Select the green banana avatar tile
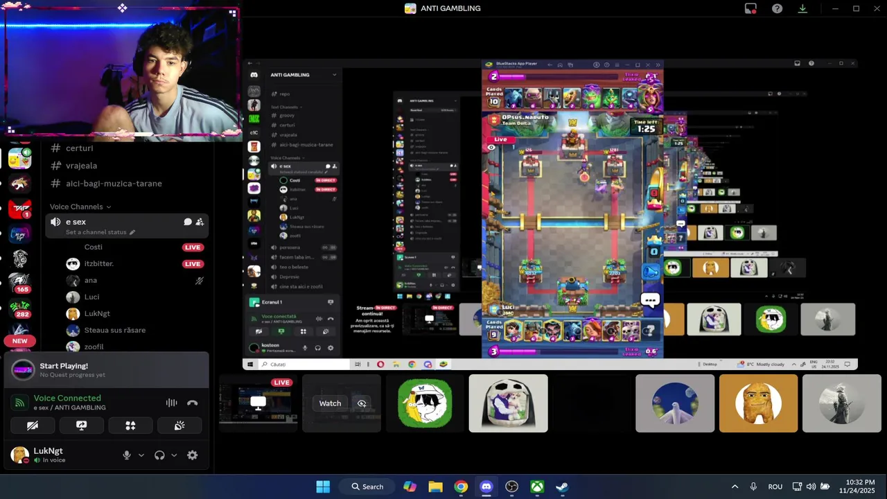Viewport: 887px width, 499px height. [x=425, y=403]
